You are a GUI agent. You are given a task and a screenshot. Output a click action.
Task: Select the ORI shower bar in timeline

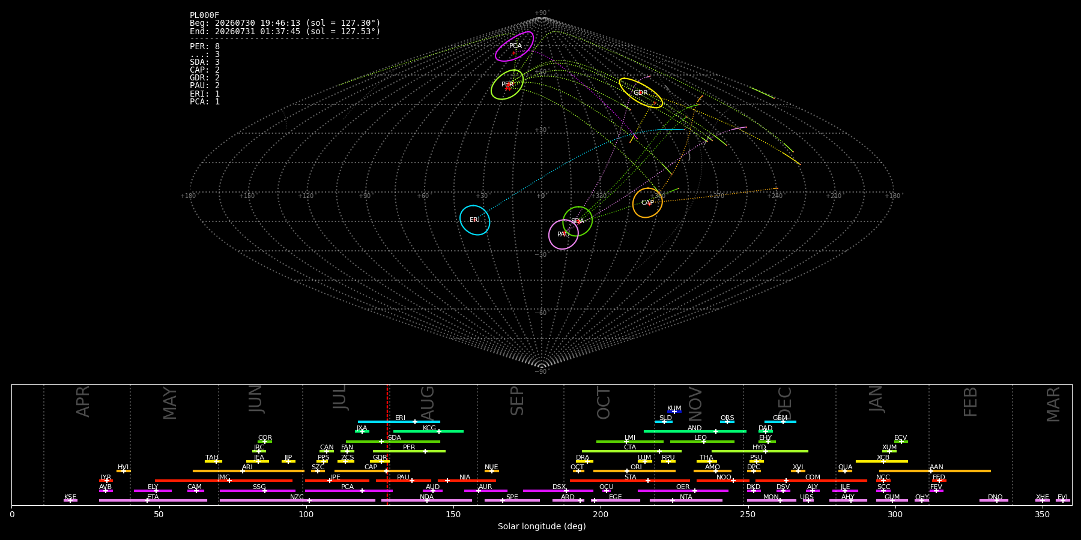click(x=634, y=471)
